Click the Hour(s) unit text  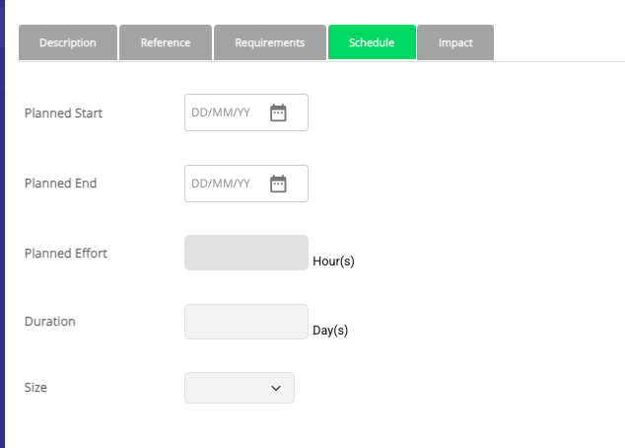coord(333,261)
